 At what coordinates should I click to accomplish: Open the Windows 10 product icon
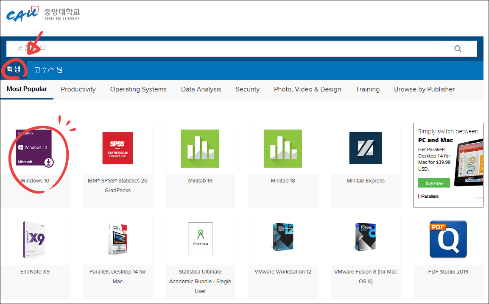tap(35, 148)
